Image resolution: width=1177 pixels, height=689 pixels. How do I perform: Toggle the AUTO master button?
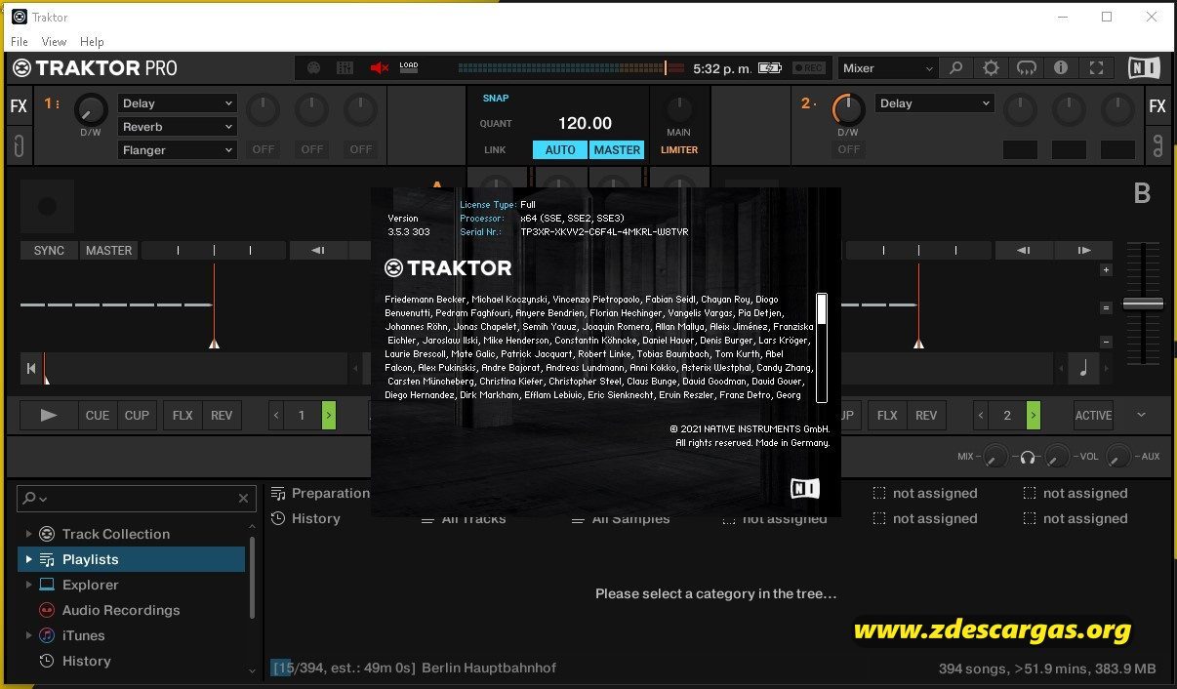[560, 150]
